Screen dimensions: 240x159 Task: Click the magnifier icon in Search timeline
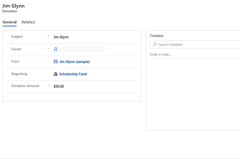(154, 44)
